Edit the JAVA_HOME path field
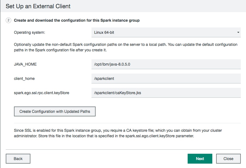 166,64
